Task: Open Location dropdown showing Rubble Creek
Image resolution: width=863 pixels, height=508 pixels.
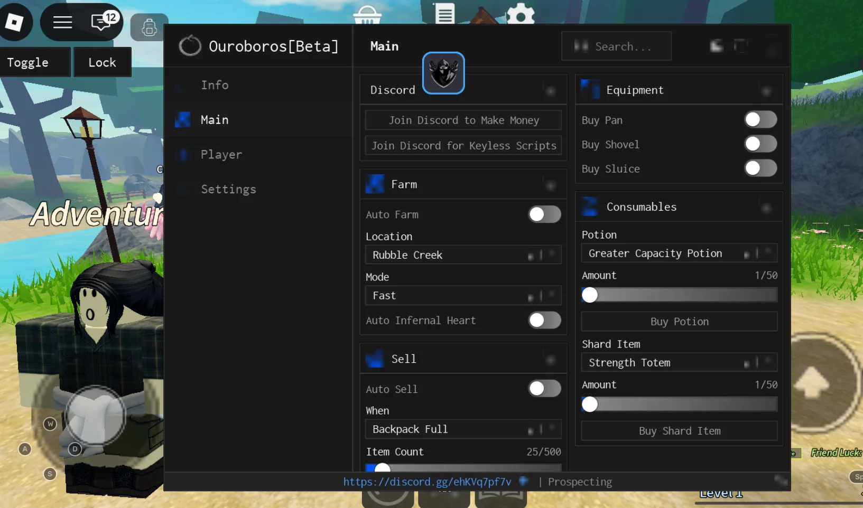Action: 463,255
